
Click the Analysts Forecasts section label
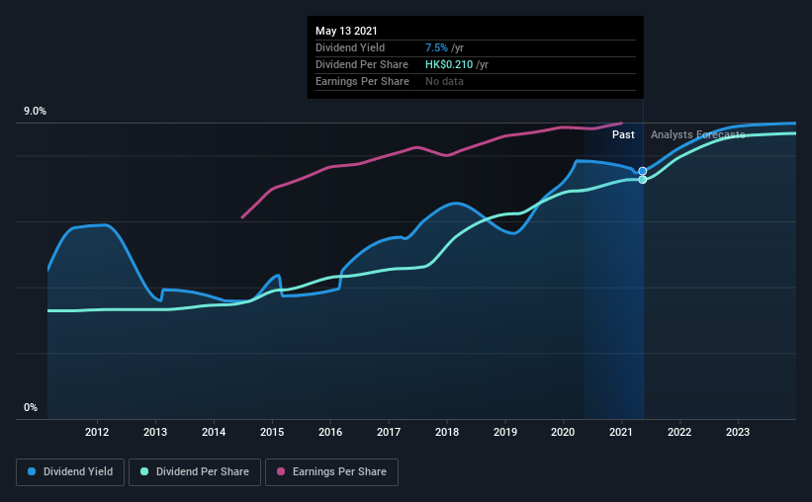point(697,134)
